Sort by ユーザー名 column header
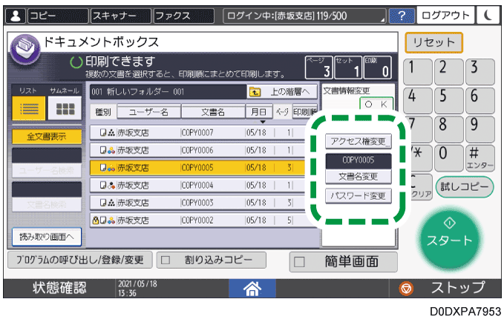 tap(148, 112)
